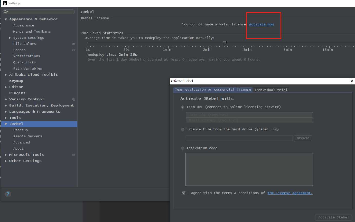Click project-level icon beside Version Control

pos(73,99)
